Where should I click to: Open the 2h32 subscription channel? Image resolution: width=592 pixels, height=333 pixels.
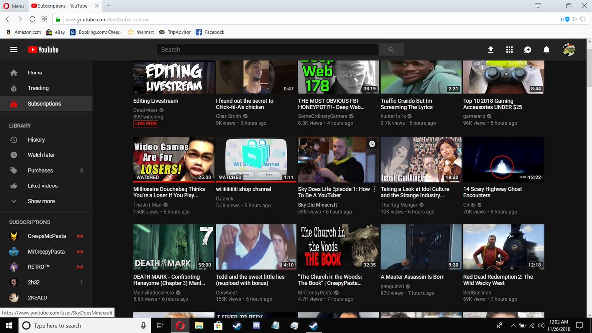click(46, 283)
